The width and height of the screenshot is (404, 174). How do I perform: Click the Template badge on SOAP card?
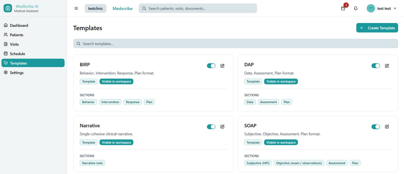(253, 142)
